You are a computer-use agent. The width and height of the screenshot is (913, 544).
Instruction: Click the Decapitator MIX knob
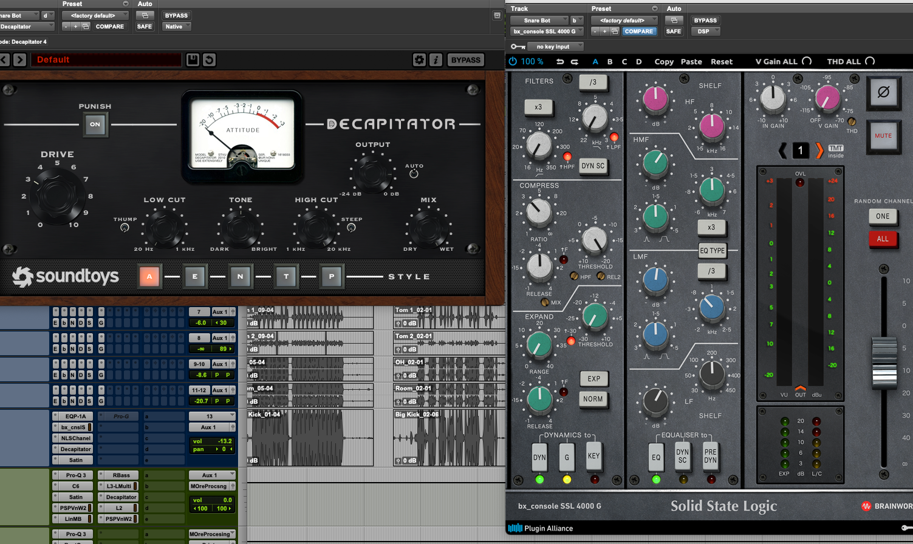point(429,227)
